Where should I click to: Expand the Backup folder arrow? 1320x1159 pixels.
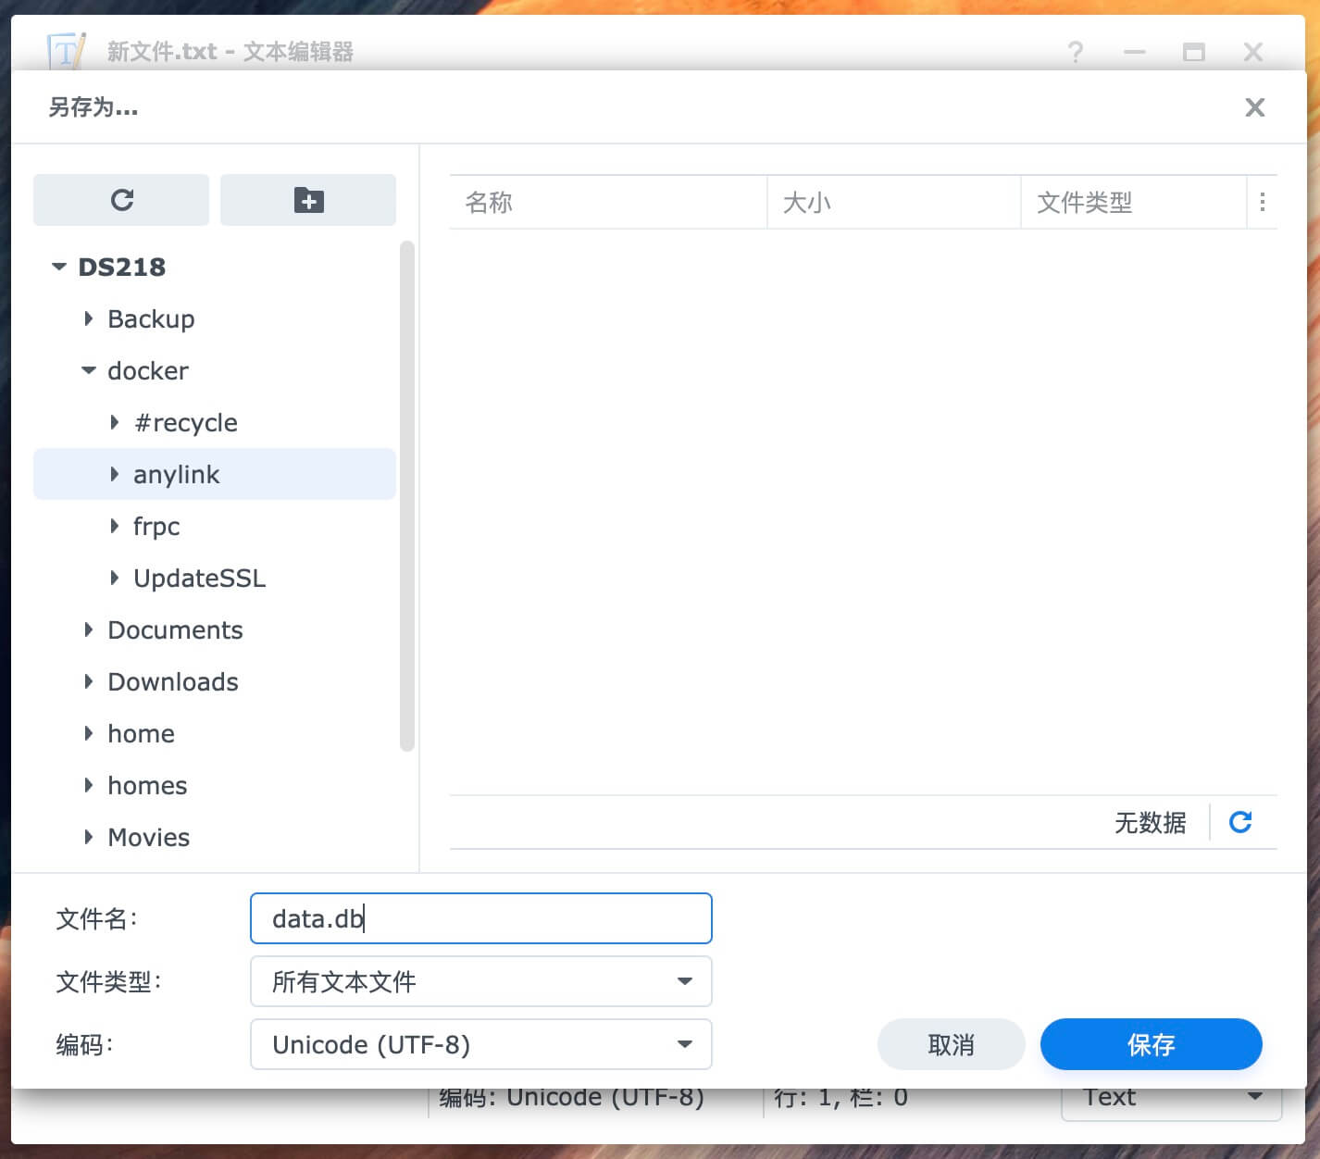(89, 318)
